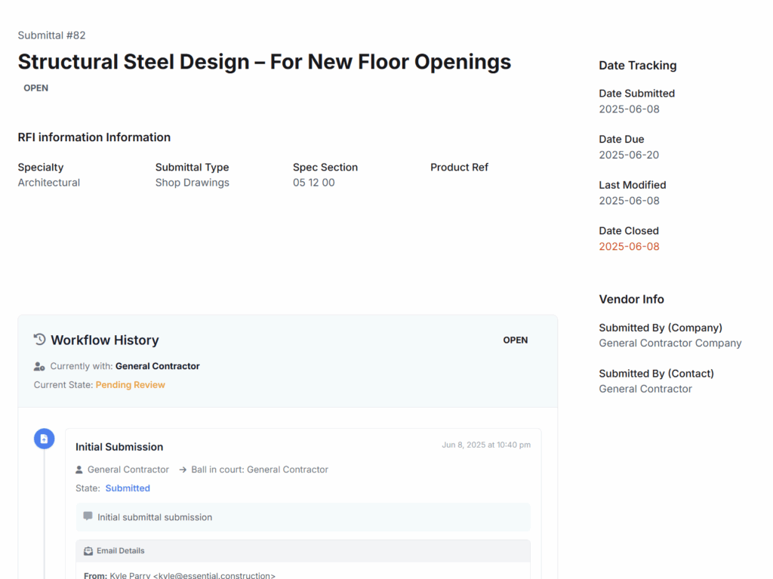Click the Spec Section label

pos(325,167)
